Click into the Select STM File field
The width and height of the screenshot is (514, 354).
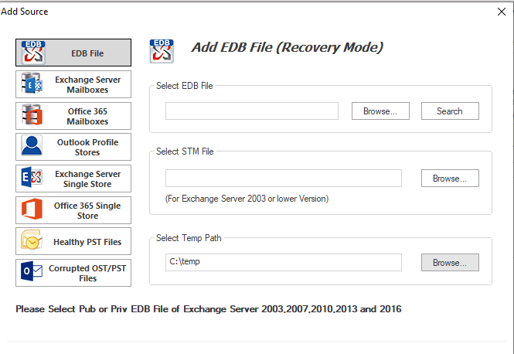(284, 179)
